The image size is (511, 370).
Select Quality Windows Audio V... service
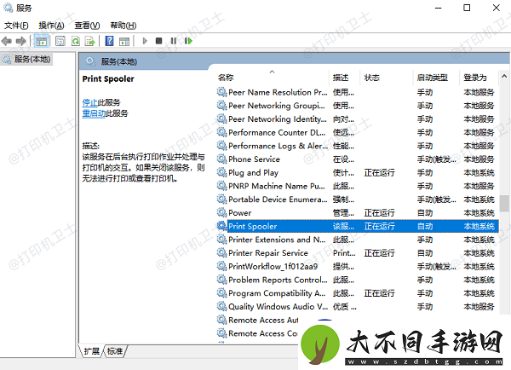coord(278,306)
